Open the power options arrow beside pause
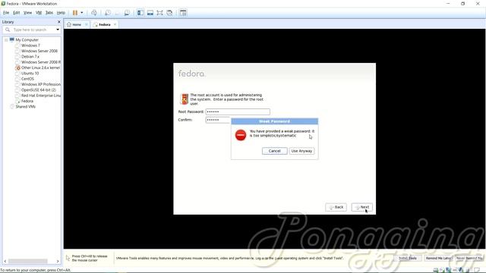Screen dimensions: 486x273 (82, 13)
